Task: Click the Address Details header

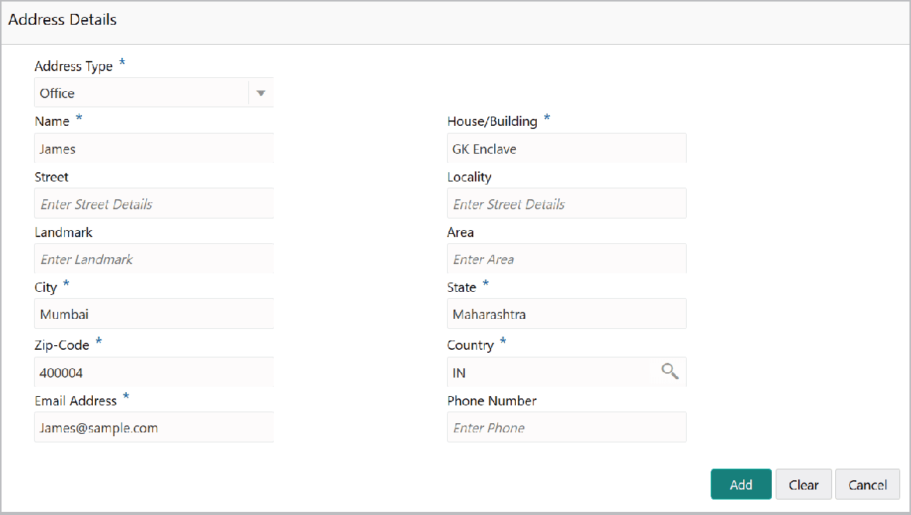Action: (x=63, y=20)
